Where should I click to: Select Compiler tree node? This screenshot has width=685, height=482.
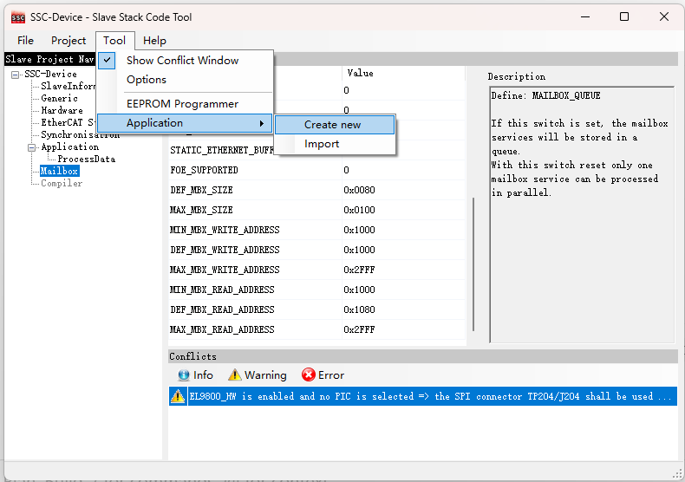click(x=62, y=184)
